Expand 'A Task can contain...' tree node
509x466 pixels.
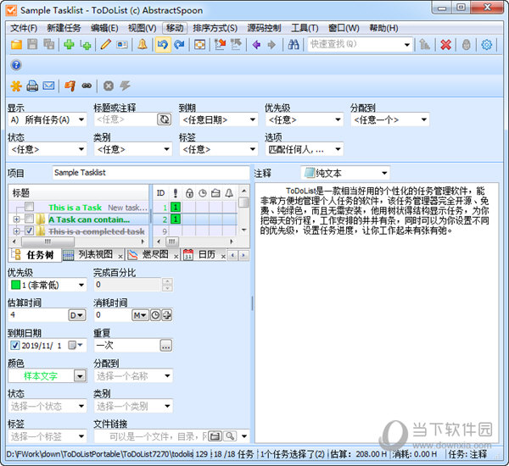pyautogui.click(x=16, y=219)
